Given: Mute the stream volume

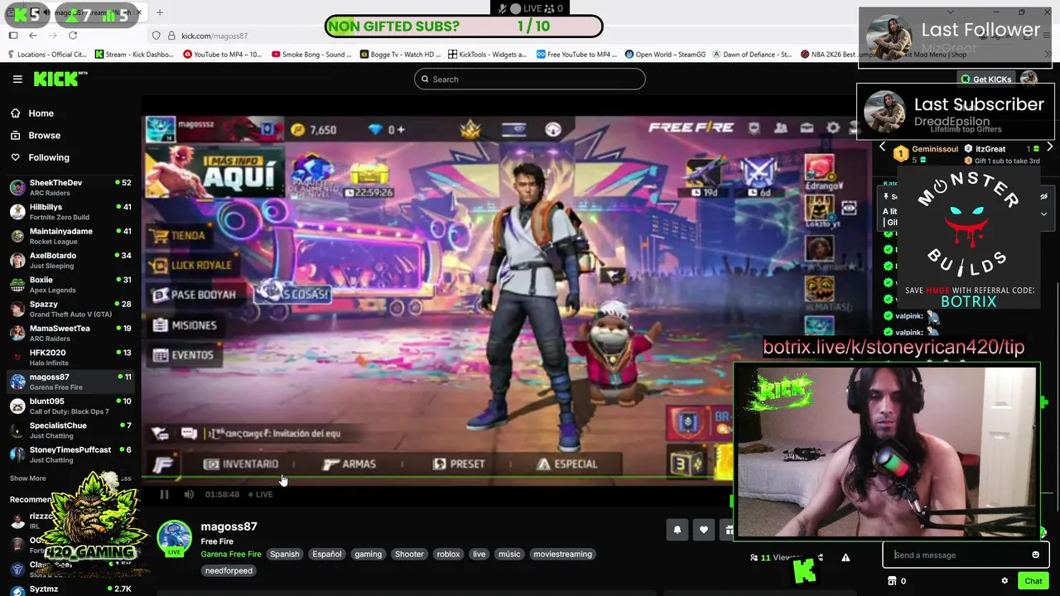Looking at the screenshot, I should (x=189, y=494).
